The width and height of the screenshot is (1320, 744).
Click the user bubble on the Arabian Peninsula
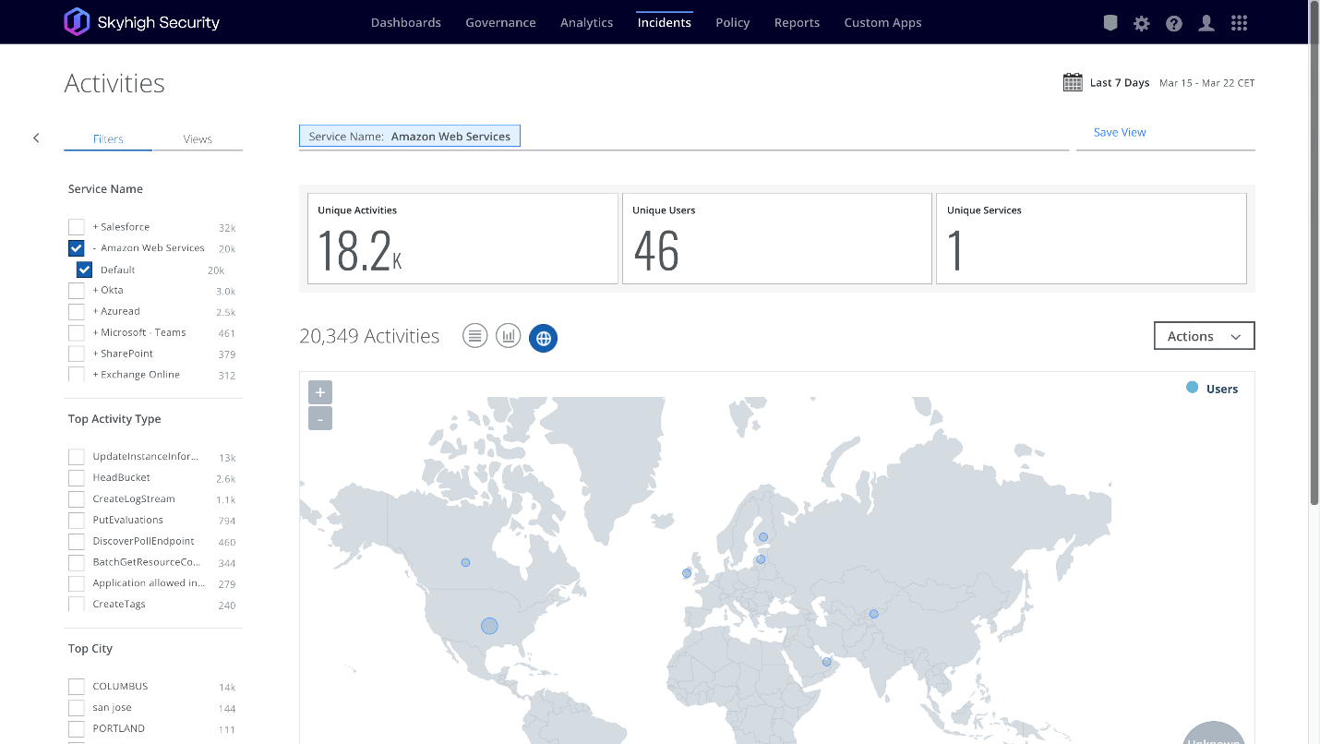(827, 662)
